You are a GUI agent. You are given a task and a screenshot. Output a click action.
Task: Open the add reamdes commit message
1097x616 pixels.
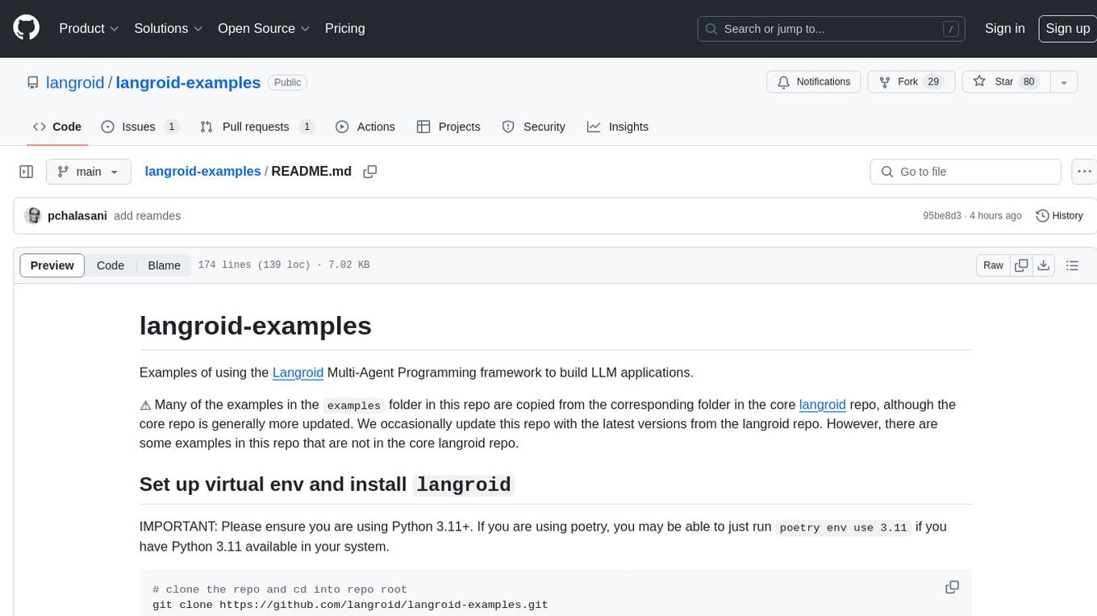(x=147, y=216)
